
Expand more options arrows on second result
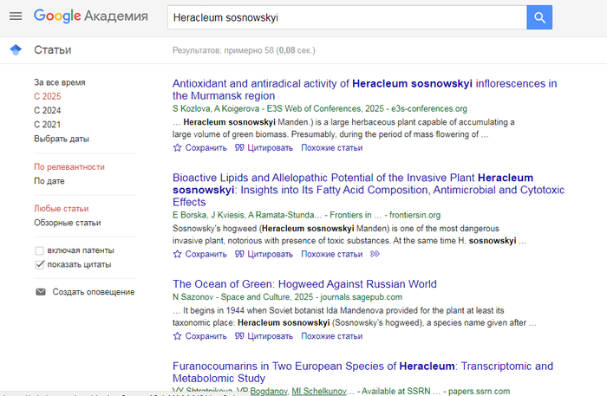click(375, 254)
